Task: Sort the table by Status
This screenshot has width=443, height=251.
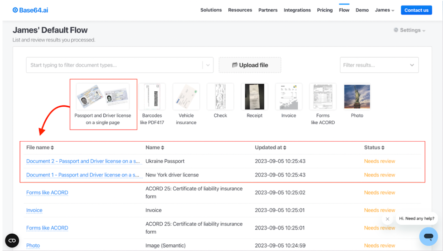Action: (x=374, y=147)
